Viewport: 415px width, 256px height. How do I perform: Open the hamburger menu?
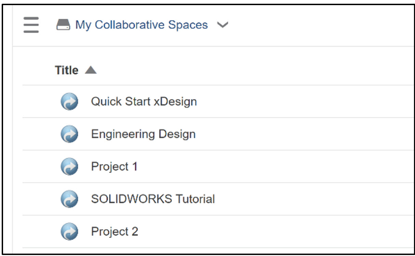tap(31, 25)
